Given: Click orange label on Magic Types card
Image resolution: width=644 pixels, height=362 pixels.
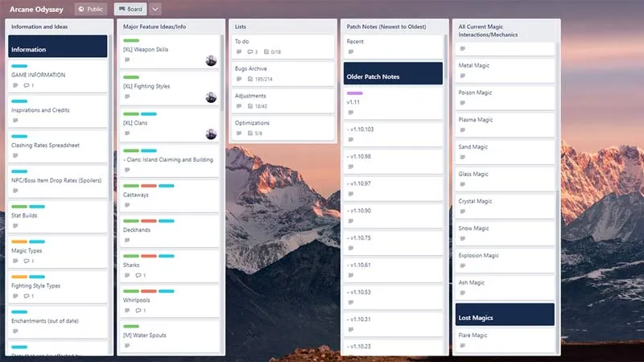Looking at the screenshot, I should (19, 241).
